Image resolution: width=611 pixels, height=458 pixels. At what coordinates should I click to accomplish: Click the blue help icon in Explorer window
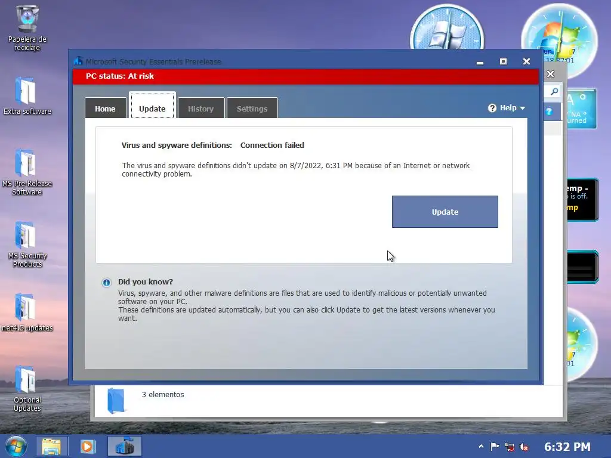coord(549,112)
